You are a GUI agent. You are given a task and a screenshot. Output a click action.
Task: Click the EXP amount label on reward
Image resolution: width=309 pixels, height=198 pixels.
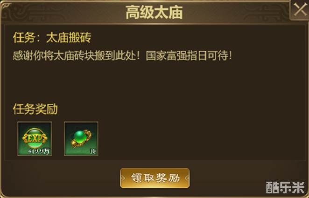(39, 151)
